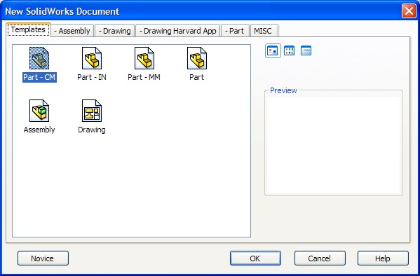Select the Assembly template icon
The width and height of the screenshot is (420, 276).
[39, 111]
